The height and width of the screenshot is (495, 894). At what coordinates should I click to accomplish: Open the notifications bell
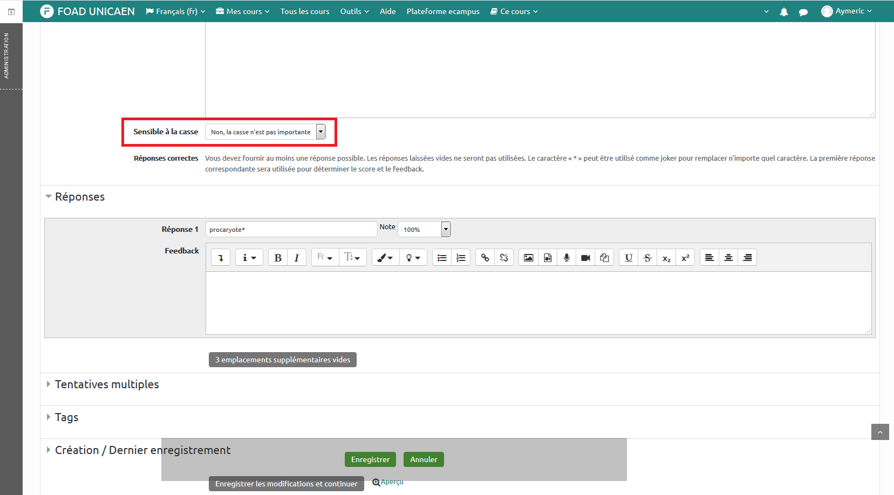(x=784, y=12)
